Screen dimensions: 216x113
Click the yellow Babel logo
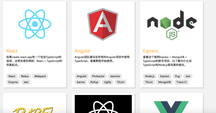pos(33,110)
